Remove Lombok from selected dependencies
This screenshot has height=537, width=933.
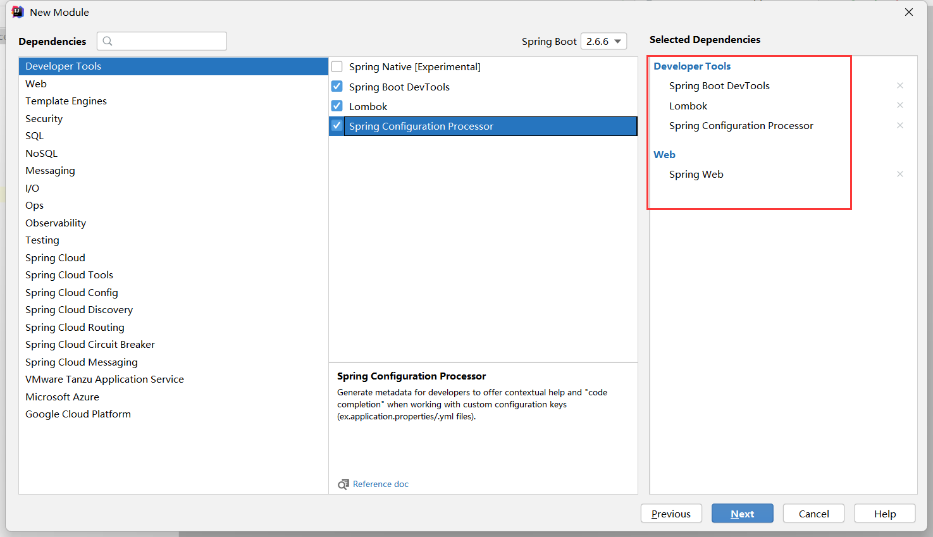899,105
